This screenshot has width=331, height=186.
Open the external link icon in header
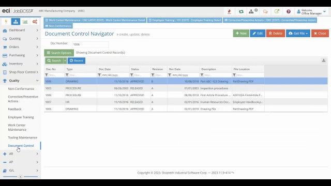pos(277,11)
